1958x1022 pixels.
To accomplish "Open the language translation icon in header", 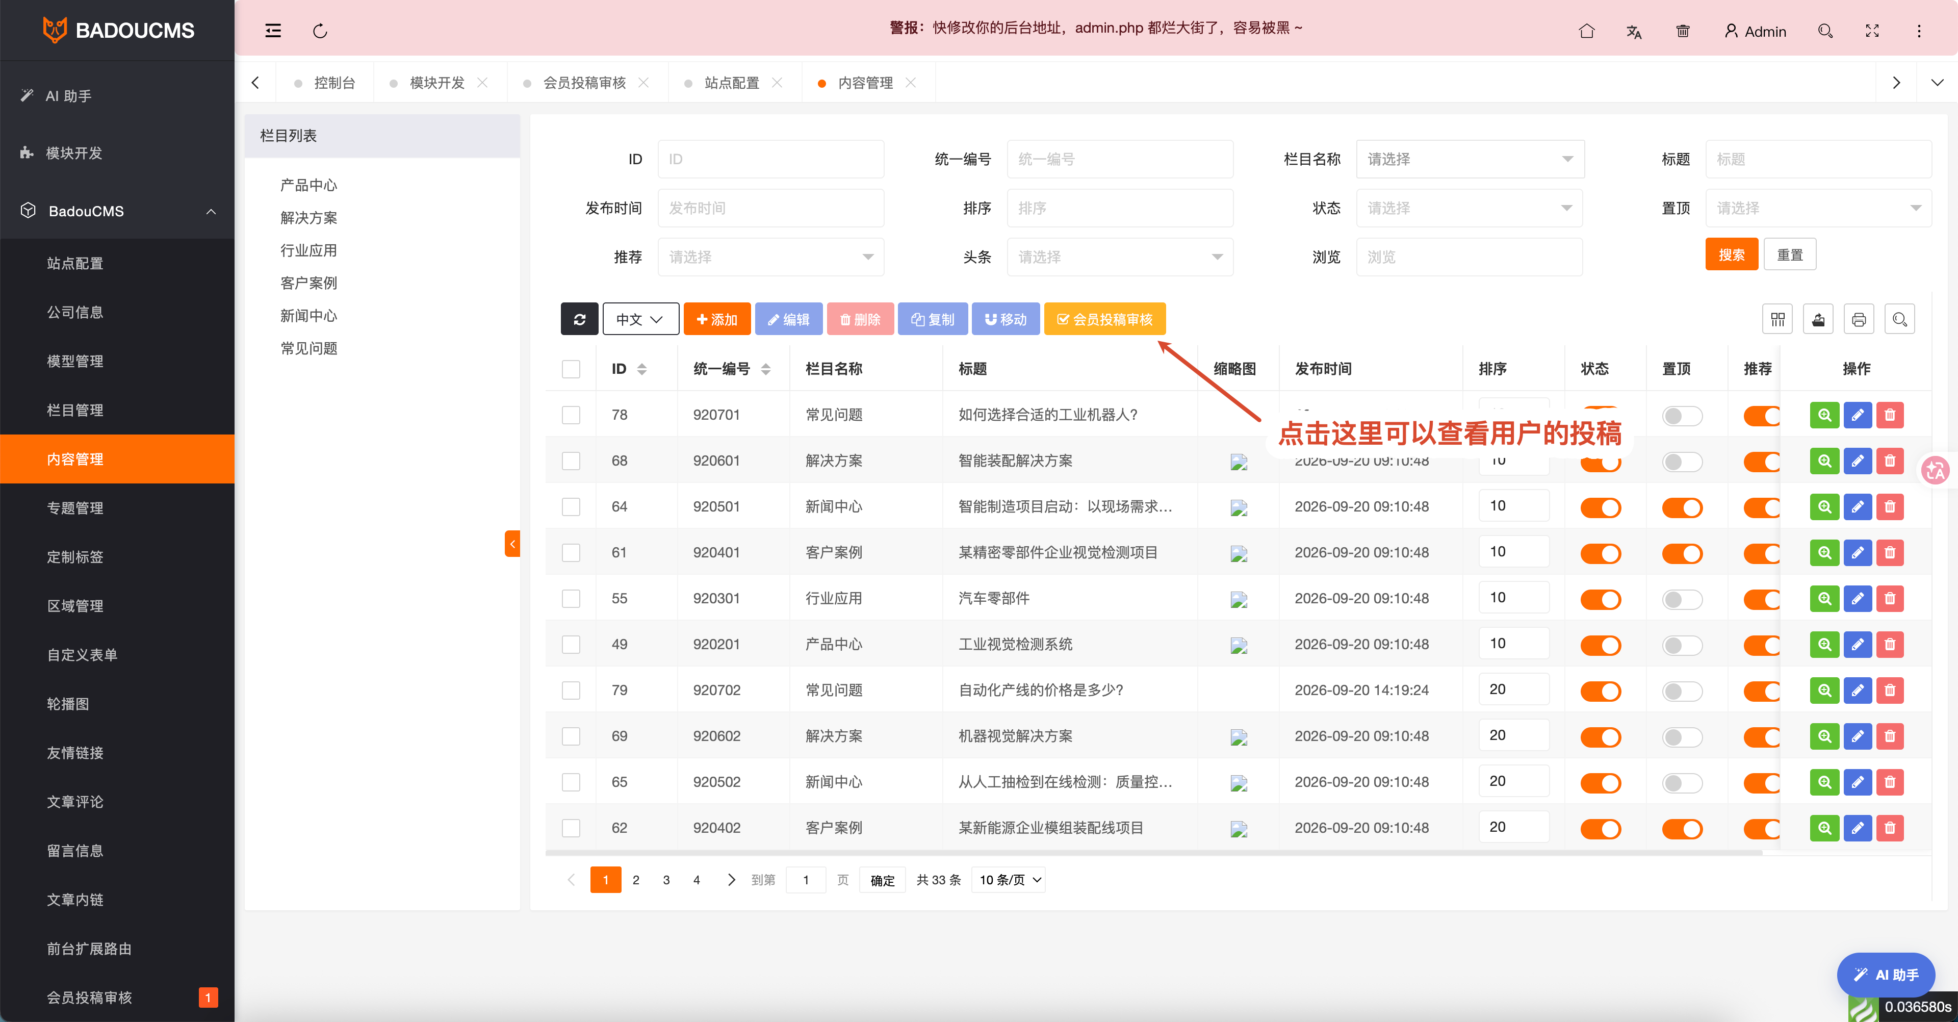I will click(1633, 31).
